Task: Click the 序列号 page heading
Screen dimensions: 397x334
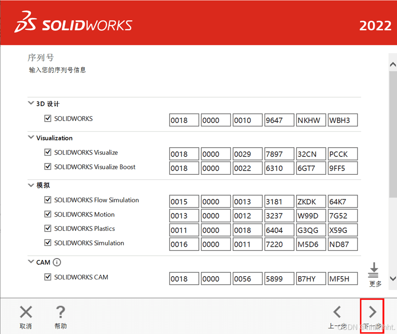Action: [40, 57]
